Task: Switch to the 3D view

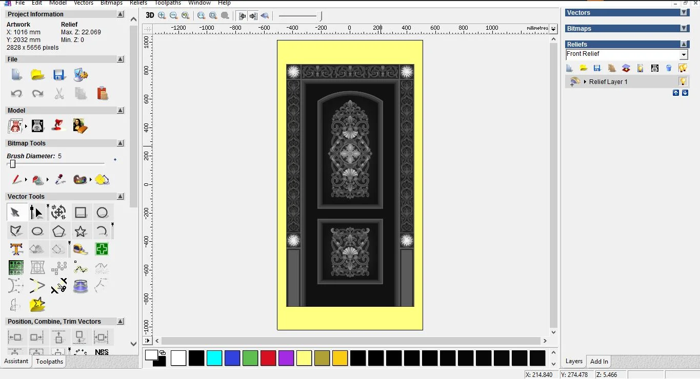Action: (x=149, y=15)
